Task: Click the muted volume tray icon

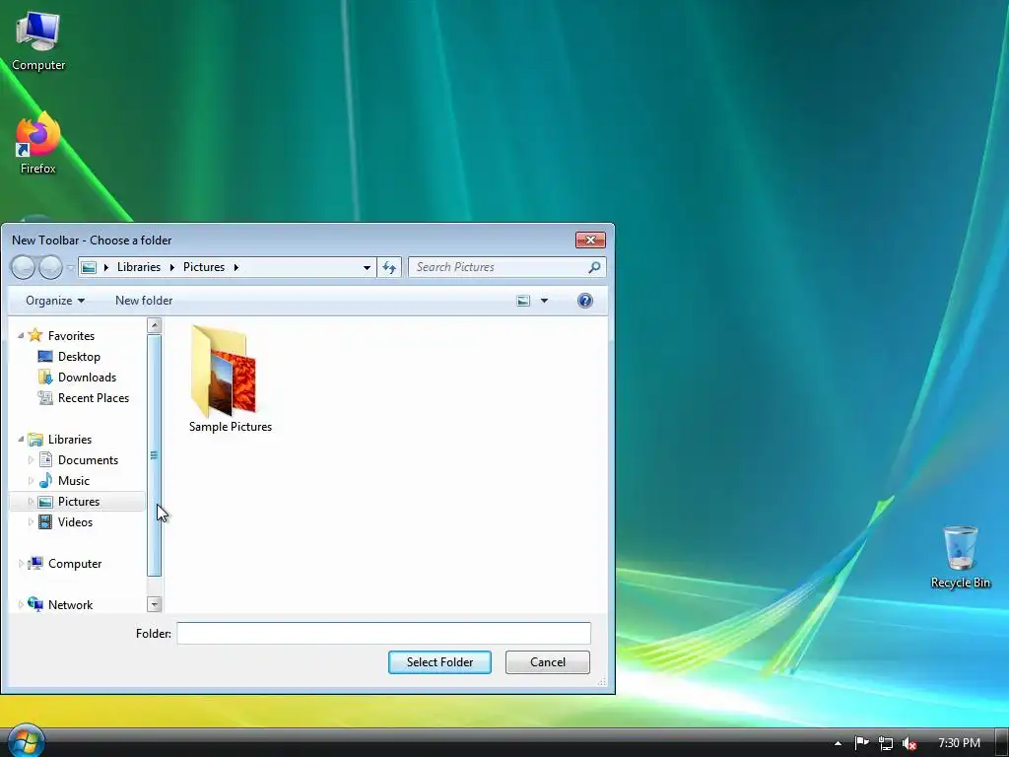Action: pyautogui.click(x=909, y=743)
